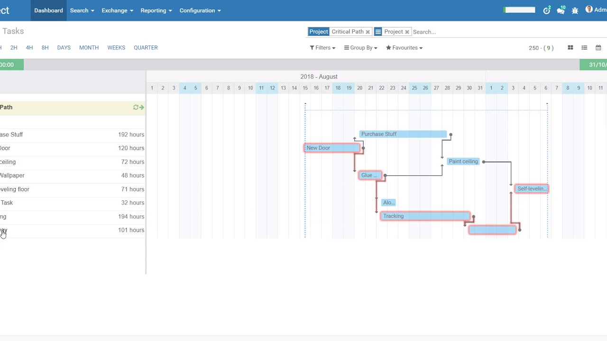The width and height of the screenshot is (607, 341).
Task: Click the Project label in Critical Path tag
Action: [x=319, y=32]
